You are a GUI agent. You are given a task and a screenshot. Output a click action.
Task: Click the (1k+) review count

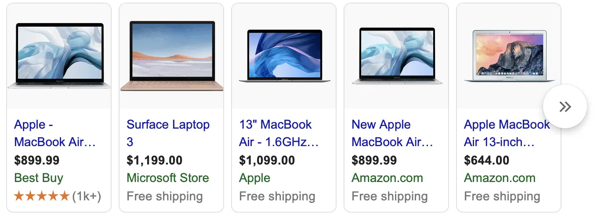(x=87, y=196)
